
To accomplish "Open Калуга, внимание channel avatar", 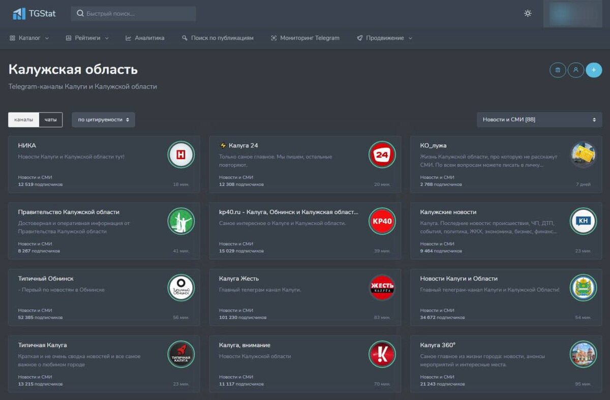I will [x=382, y=354].
